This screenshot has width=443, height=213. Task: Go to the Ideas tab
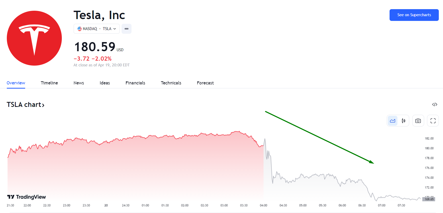(x=105, y=83)
